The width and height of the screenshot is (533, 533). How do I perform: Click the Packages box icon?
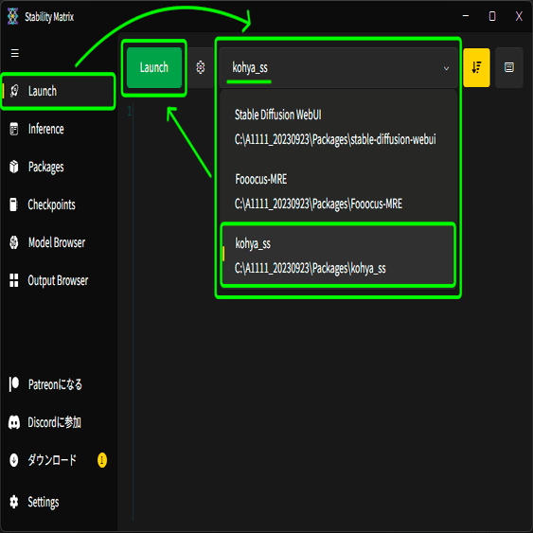14,167
